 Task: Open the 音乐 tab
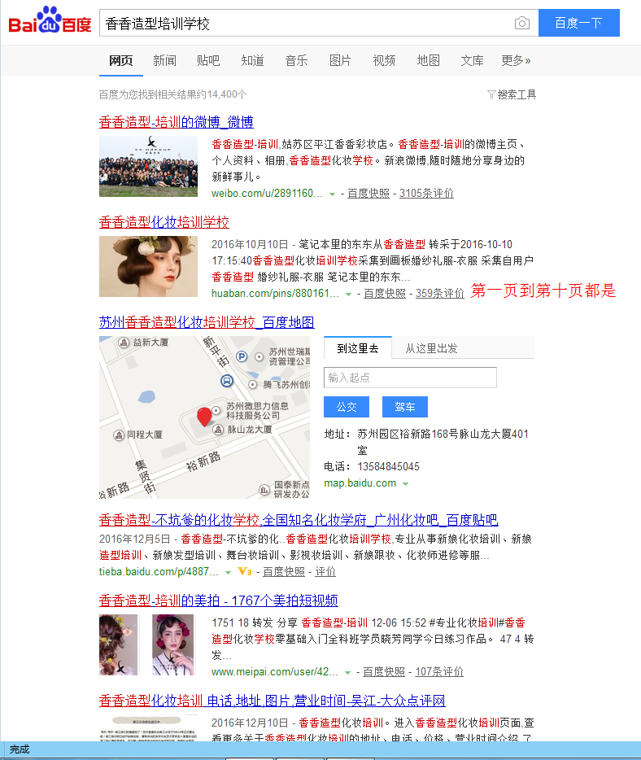(297, 60)
